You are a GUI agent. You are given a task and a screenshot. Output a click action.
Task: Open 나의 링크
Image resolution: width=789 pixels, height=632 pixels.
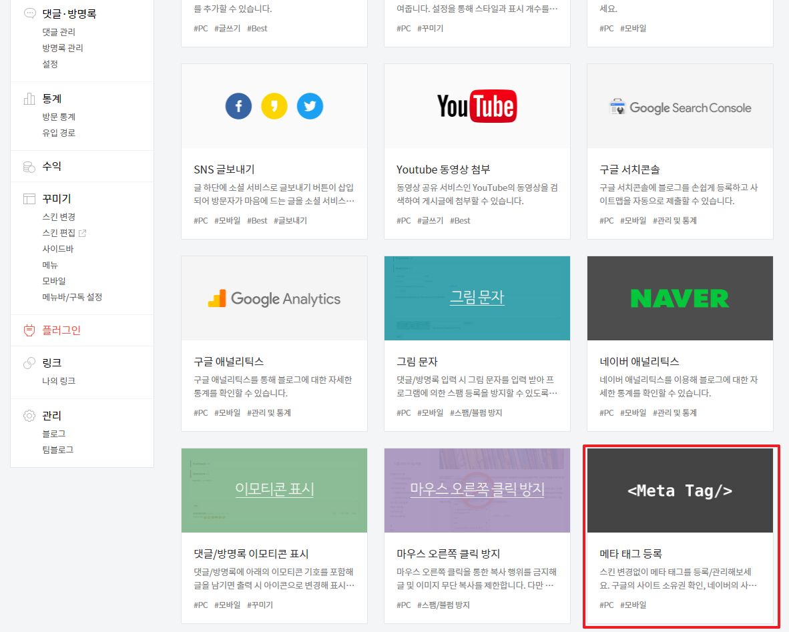pos(59,381)
